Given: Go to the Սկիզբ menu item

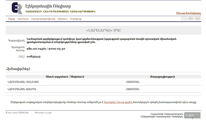Looking at the screenshot, I should tap(11, 19).
